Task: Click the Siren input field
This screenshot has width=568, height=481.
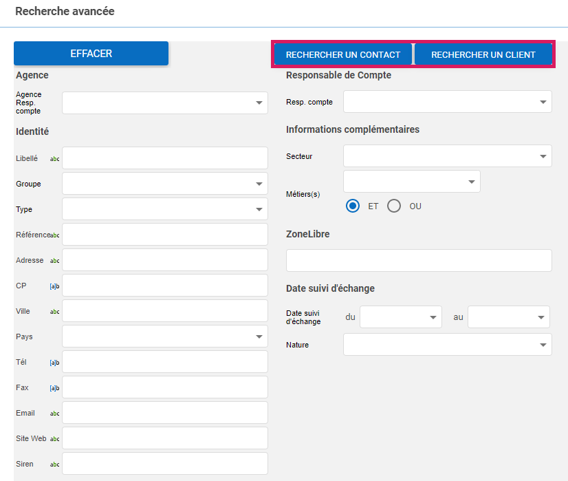Action: [x=165, y=464]
